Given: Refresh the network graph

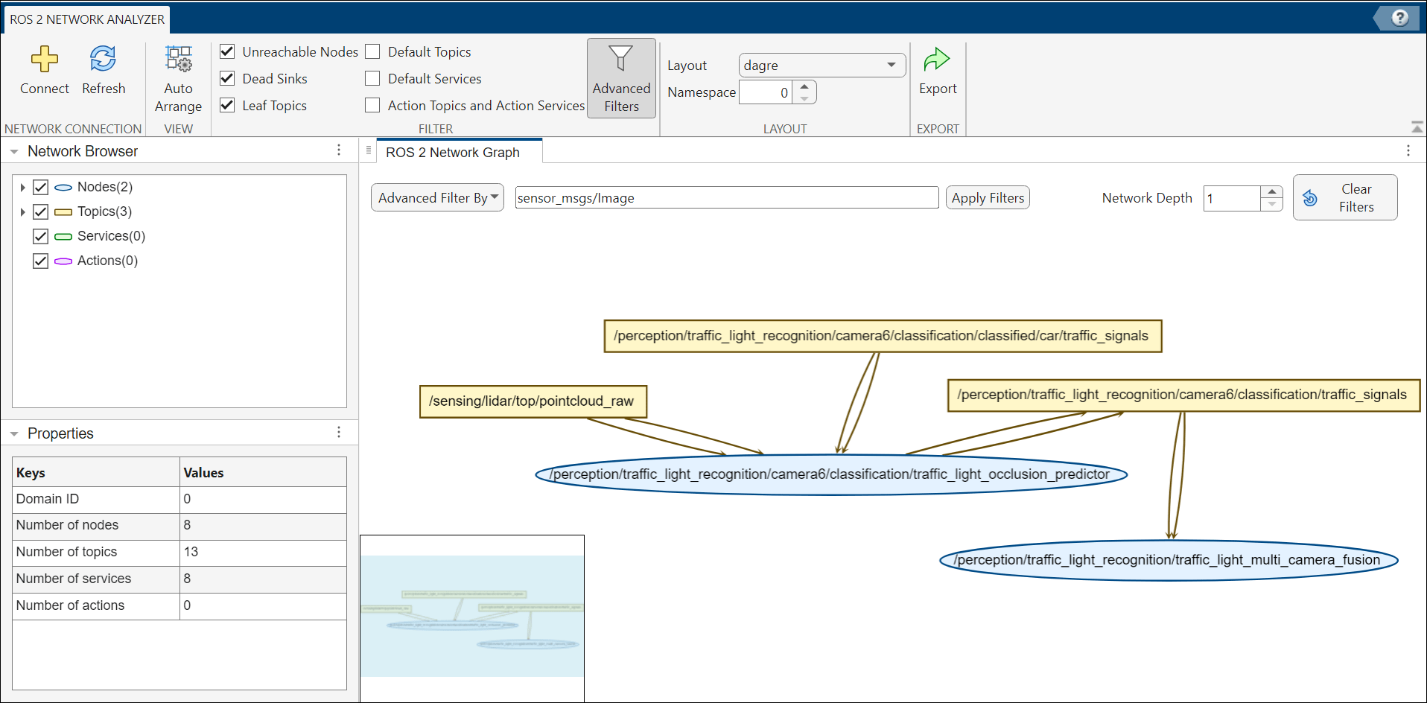Looking at the screenshot, I should click(103, 60).
